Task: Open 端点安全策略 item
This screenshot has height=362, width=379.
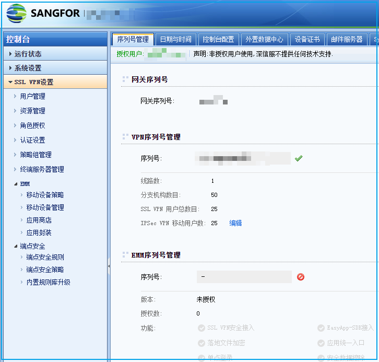Action: point(45,270)
